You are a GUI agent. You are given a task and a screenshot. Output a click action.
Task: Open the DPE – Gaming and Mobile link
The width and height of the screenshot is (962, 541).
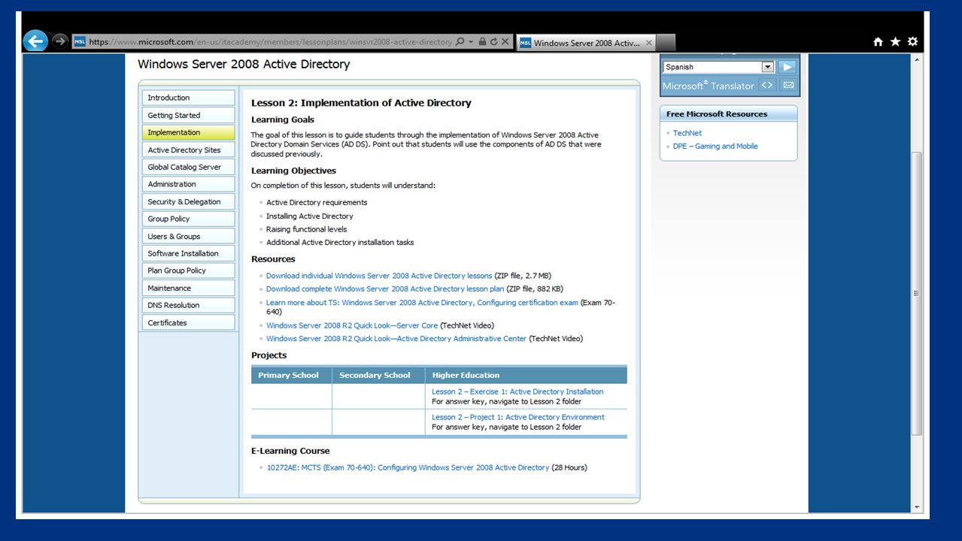click(x=715, y=147)
